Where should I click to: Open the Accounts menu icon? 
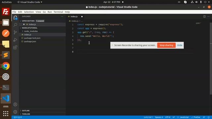[x=15, y=104]
